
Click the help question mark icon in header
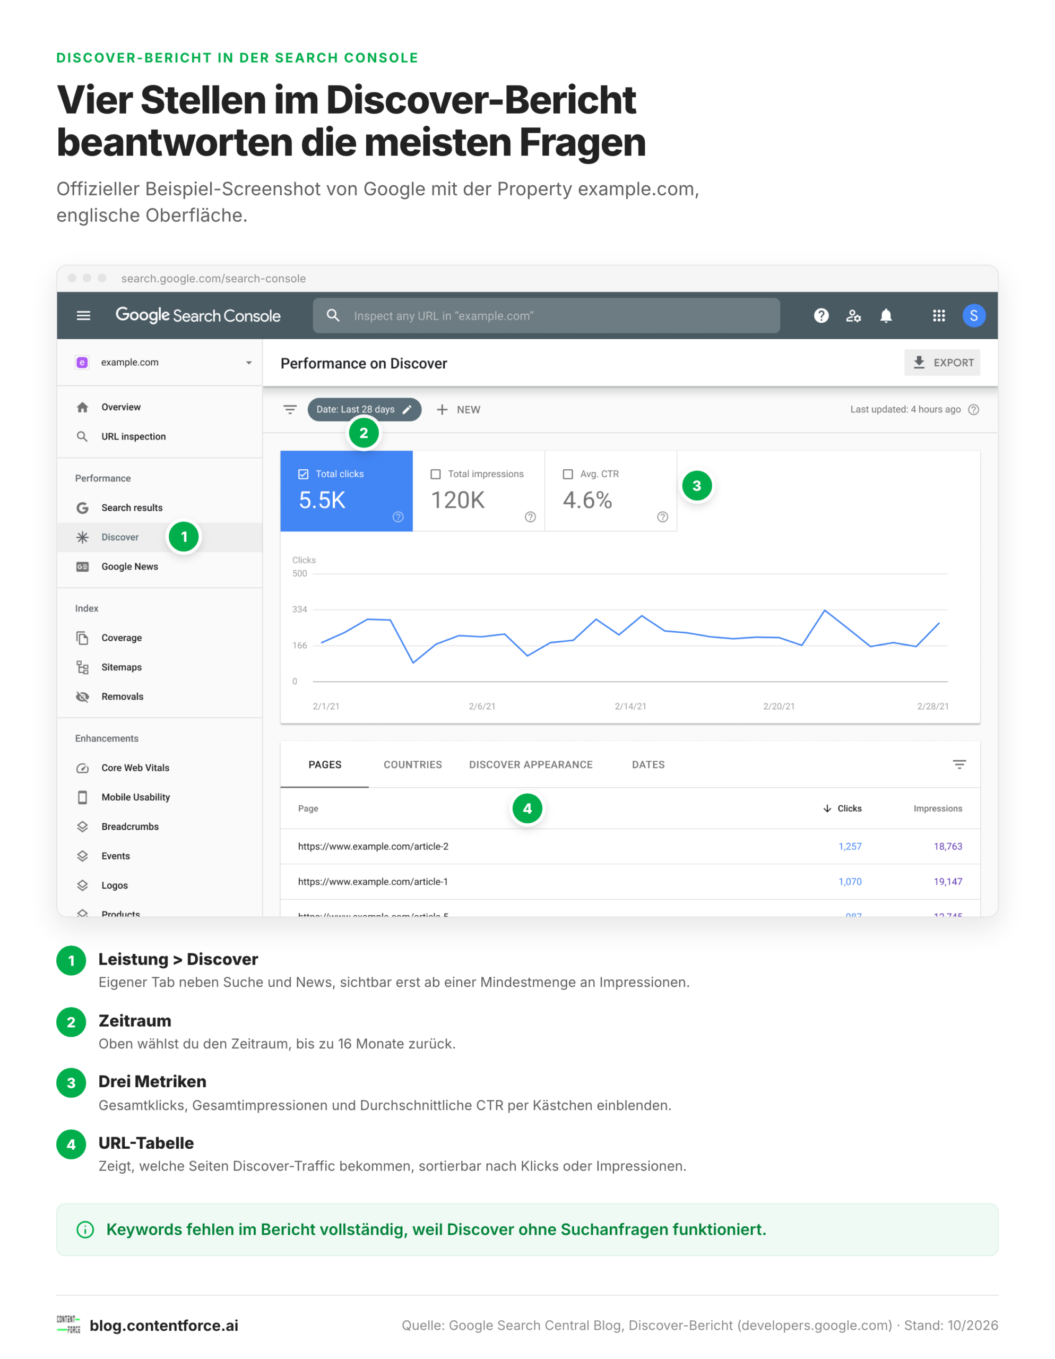[x=821, y=315]
